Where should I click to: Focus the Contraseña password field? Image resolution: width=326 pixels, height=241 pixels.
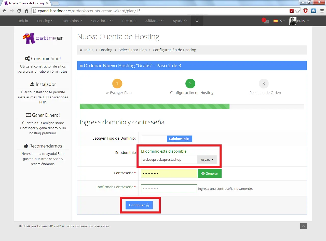169,173
